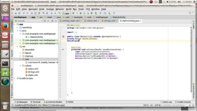This screenshot has width=197, height=111.
Task: Expand Gradle Scripts node
Action: click(x=15, y=78)
